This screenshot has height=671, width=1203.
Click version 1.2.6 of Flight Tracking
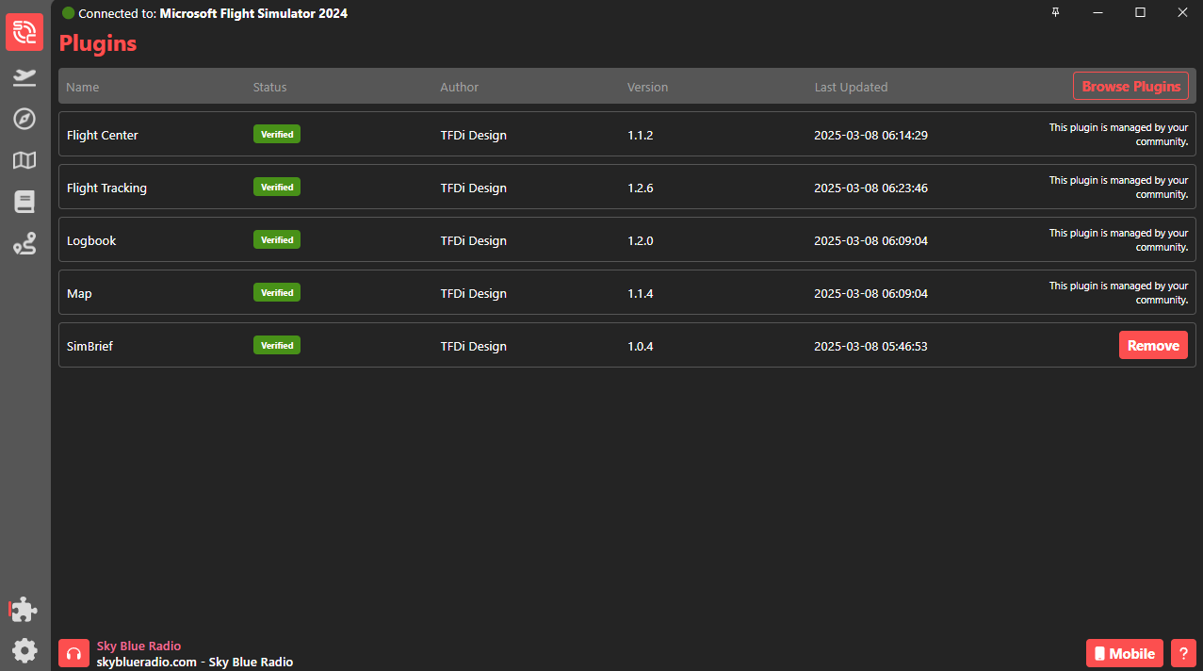[x=641, y=188]
